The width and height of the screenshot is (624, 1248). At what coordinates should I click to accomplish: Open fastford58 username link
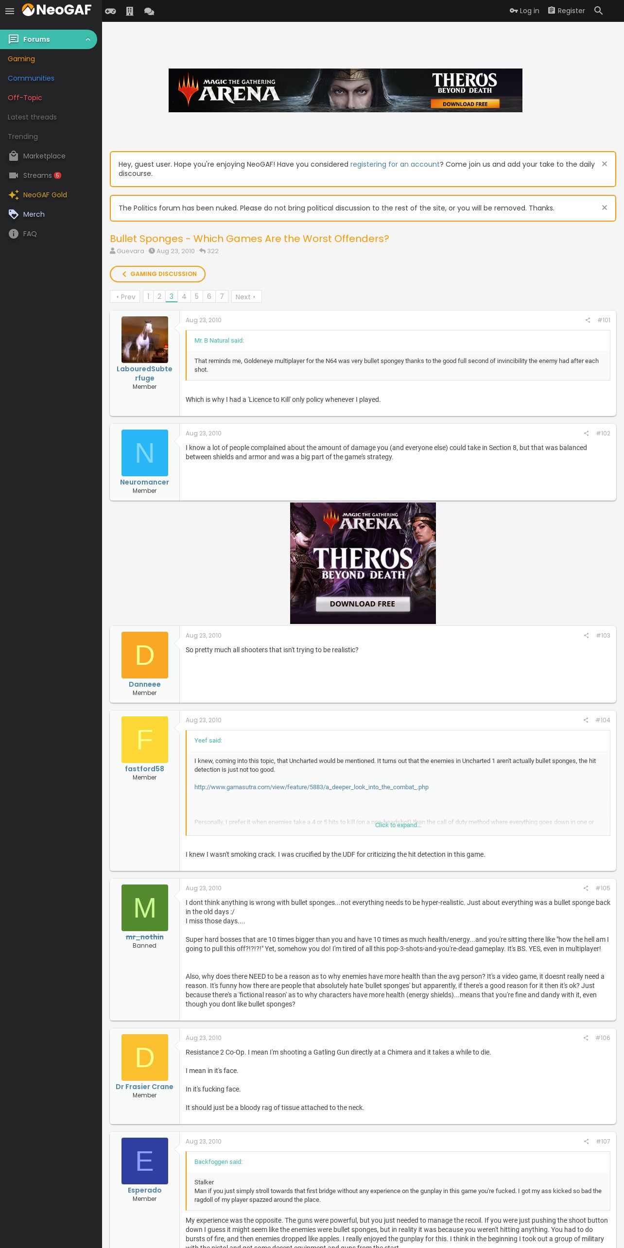[x=144, y=769]
